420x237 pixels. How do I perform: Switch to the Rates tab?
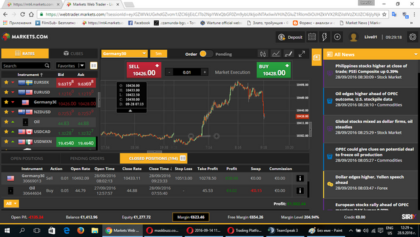(25, 53)
